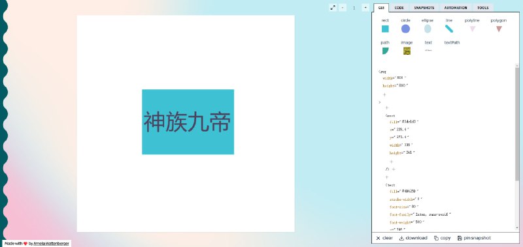Select the text tag in tree
This screenshot has height=247, width=523.
tap(390, 185)
